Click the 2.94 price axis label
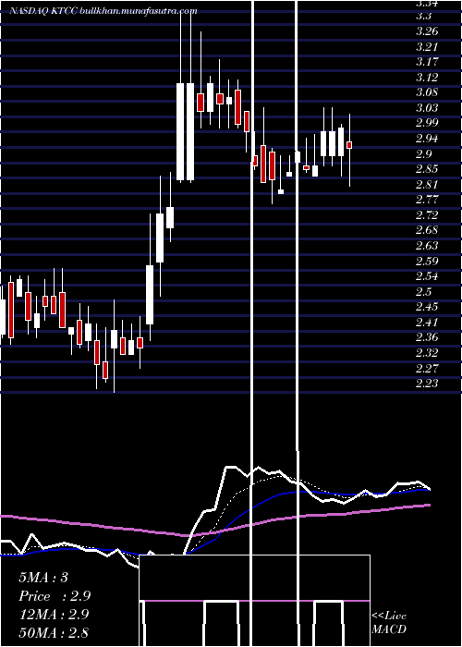 click(x=427, y=139)
